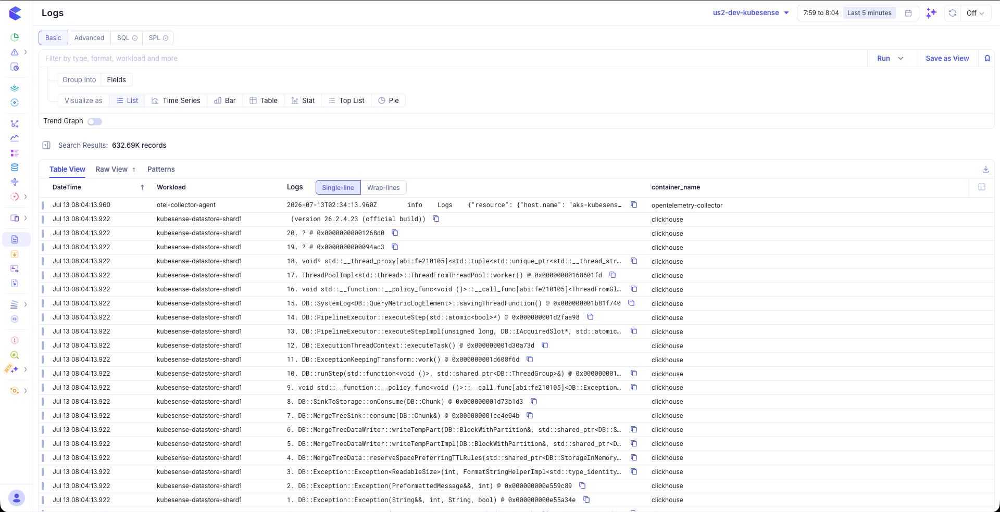Open the us2-dev-kubesense cluster dropdown

[751, 13]
